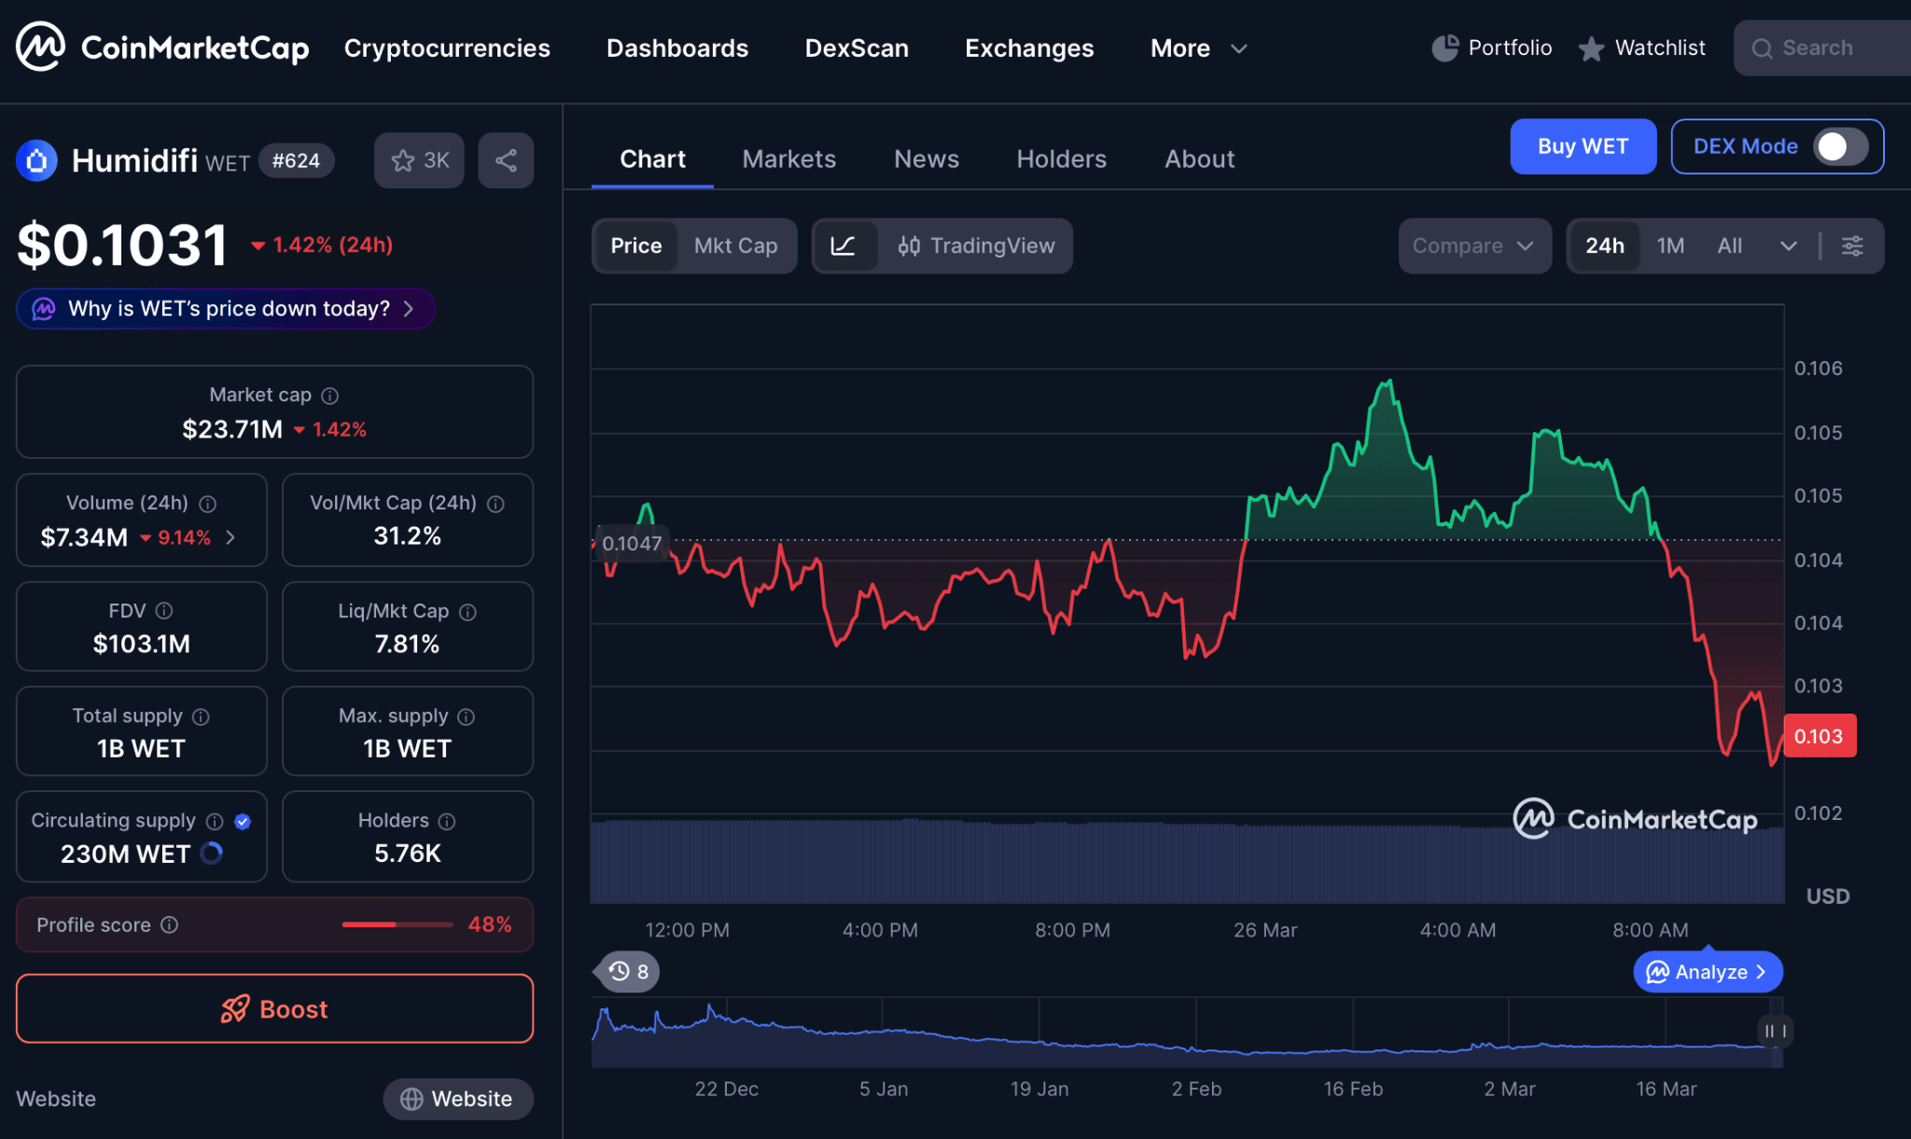This screenshot has width=1911, height=1139.
Task: Switch to the Markets tab
Action: tap(788, 159)
